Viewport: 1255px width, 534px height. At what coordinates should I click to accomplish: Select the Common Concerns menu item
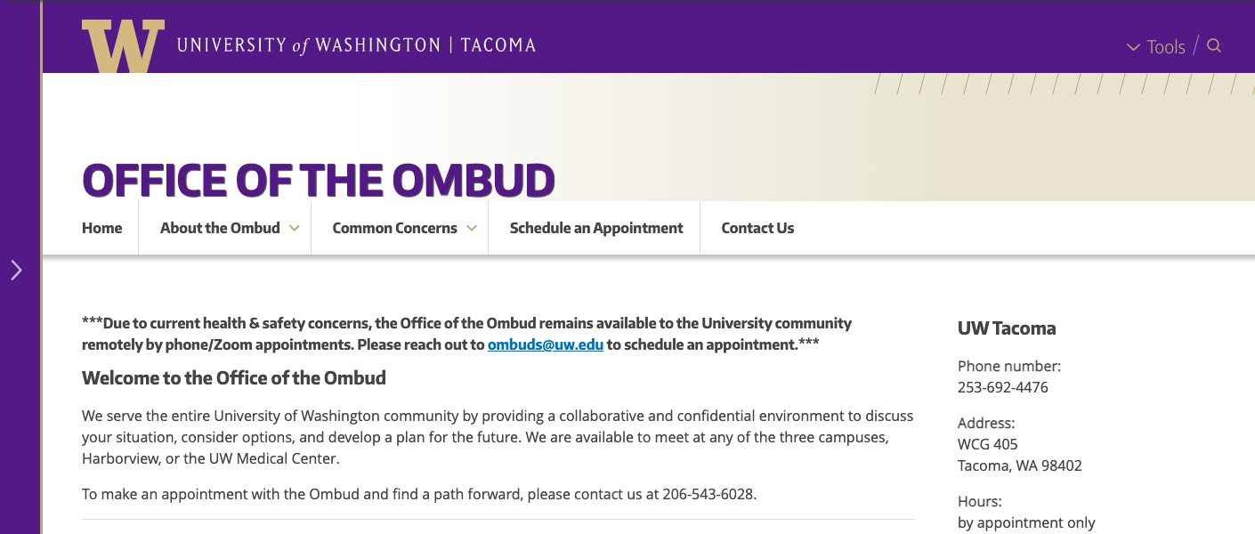coord(394,228)
